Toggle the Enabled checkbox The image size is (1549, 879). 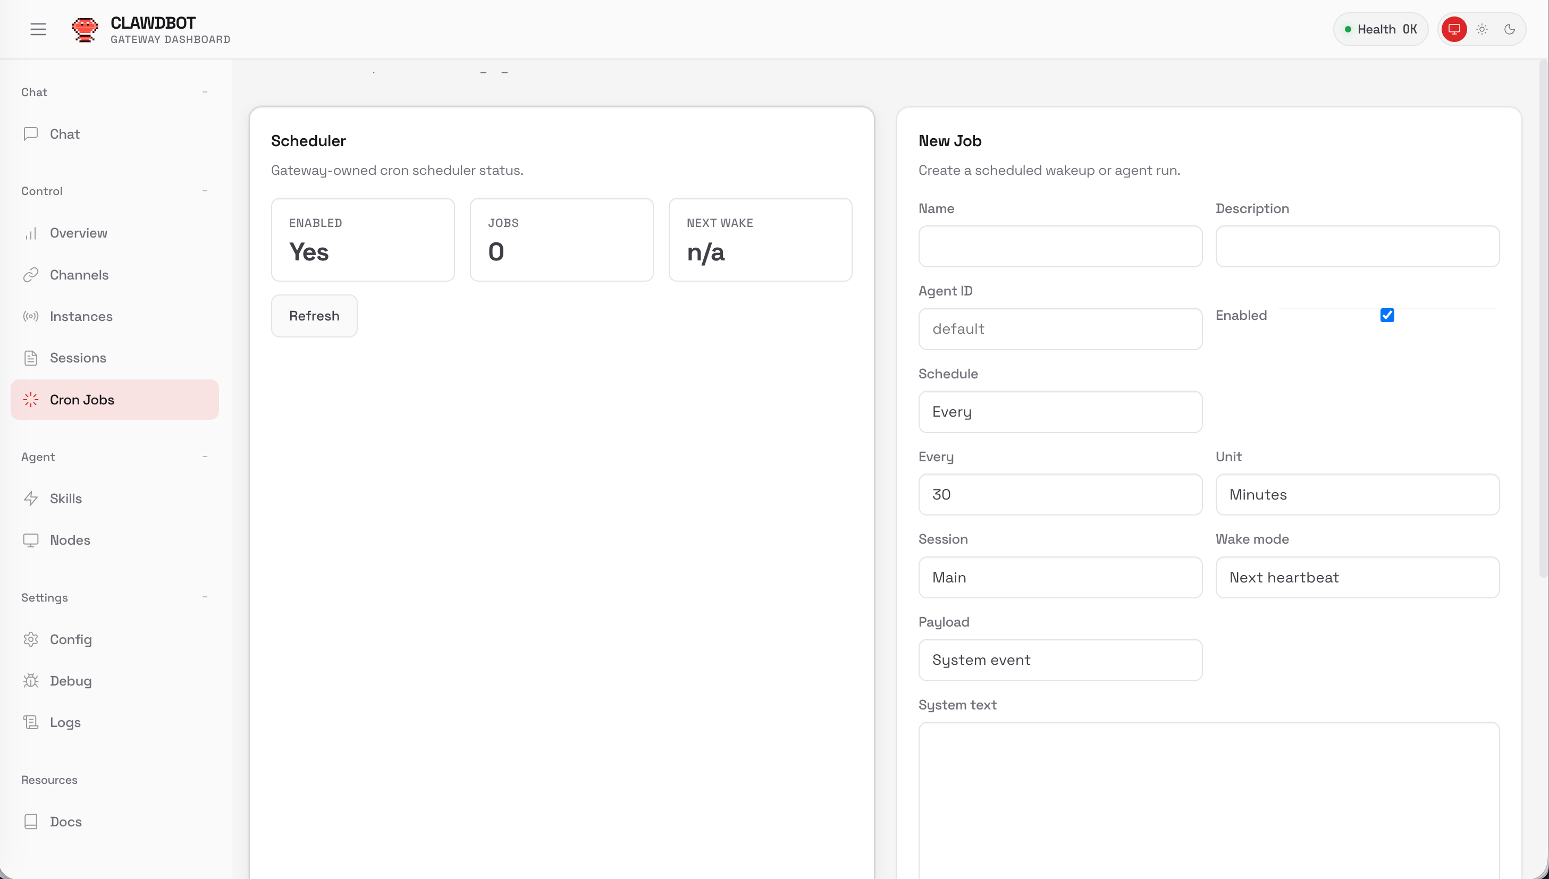1387,315
